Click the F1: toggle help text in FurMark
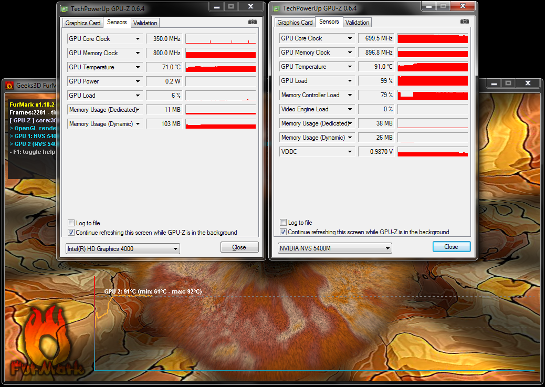This screenshot has height=387, width=545. 33,152
